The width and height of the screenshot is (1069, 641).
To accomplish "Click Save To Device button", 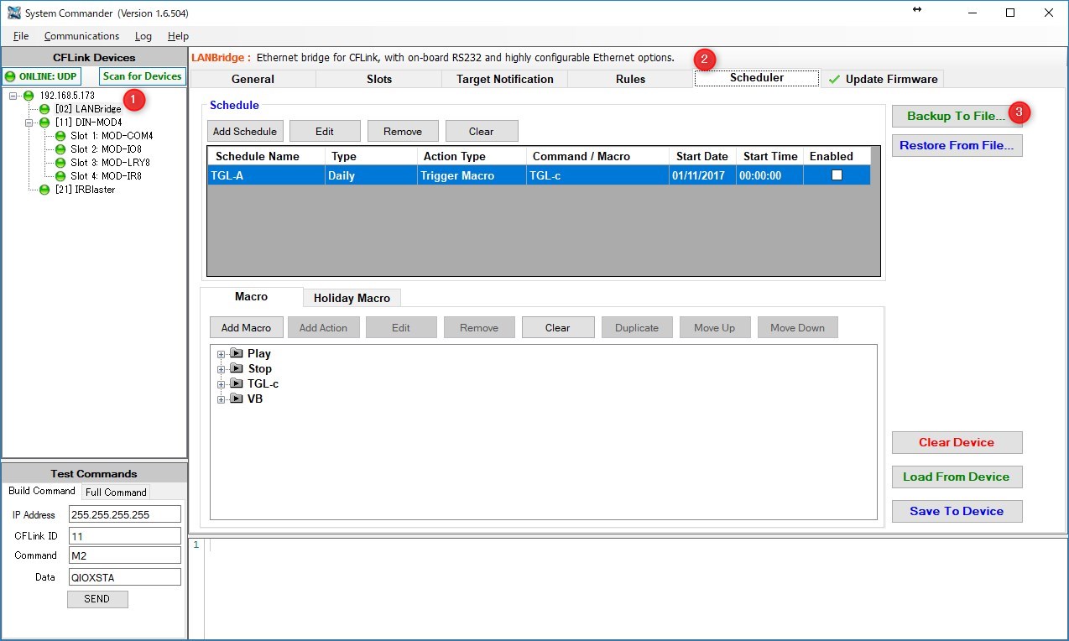I will 957,511.
